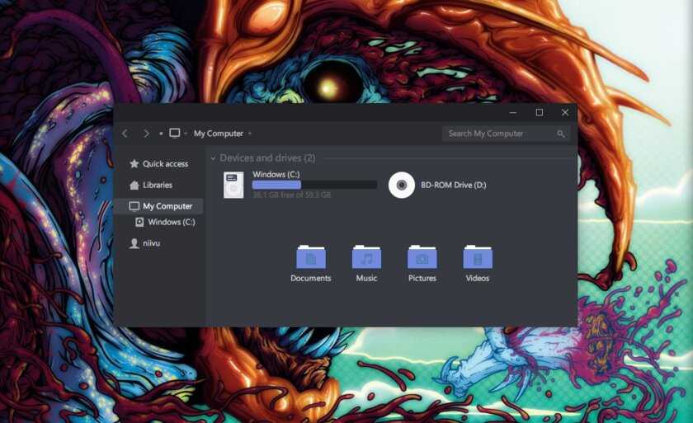Go forward with the right arrow
Screen dimensions: 693x423
click(x=146, y=134)
